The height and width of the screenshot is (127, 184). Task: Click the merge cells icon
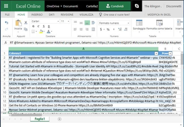(x=93, y=29)
